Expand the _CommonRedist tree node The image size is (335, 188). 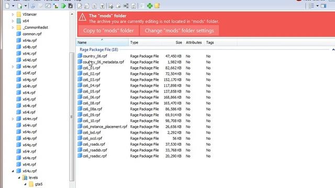pos(13,28)
